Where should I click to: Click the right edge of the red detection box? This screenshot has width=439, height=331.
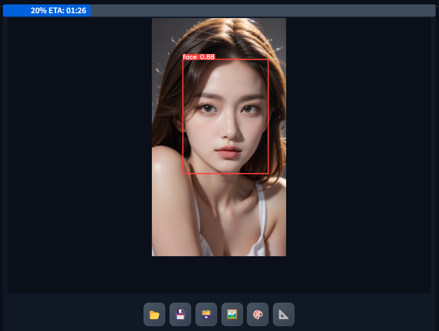point(268,116)
